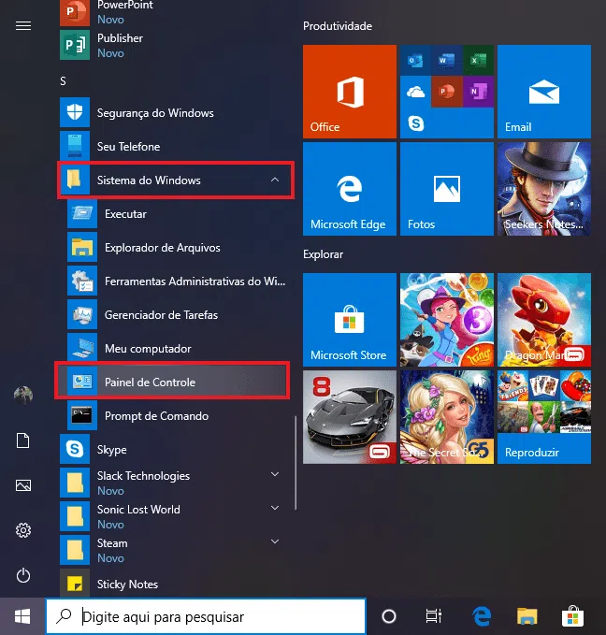The image size is (606, 635).
Task: Open the Reproduzir tile
Action: pyautogui.click(x=544, y=417)
